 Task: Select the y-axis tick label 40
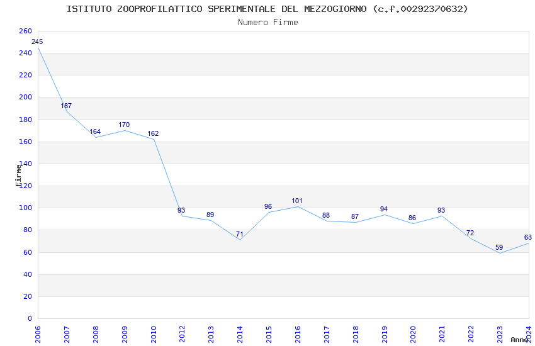coord(28,274)
